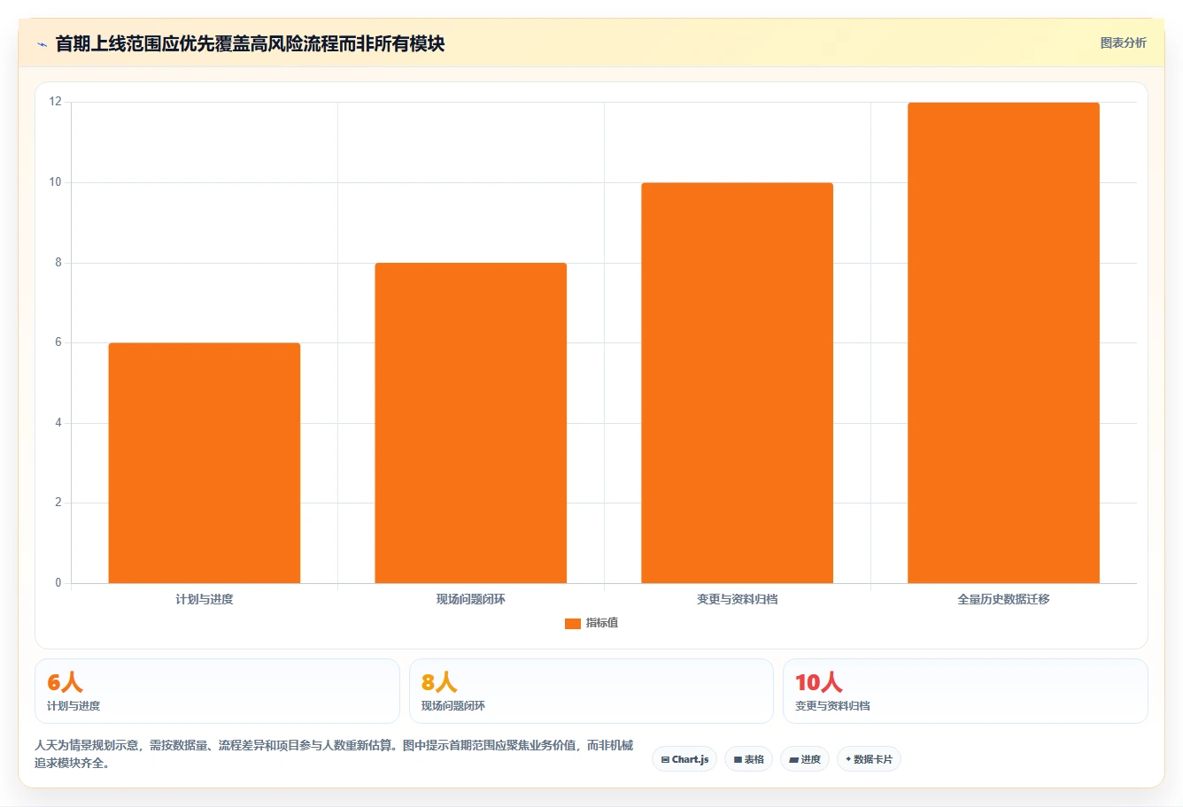Viewport: 1183px width, 807px height.
Task: Select the 表格 tag chip
Action: pos(749,759)
